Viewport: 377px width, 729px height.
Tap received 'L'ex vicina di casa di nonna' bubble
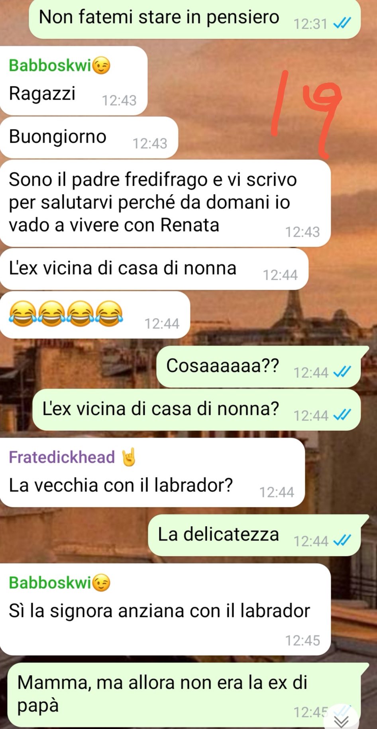[154, 269]
